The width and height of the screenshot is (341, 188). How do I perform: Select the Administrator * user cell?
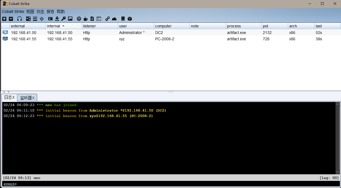[x=136, y=33]
